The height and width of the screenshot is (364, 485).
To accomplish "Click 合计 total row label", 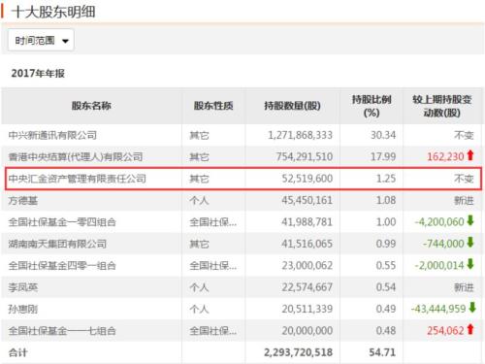I will coord(18,352).
